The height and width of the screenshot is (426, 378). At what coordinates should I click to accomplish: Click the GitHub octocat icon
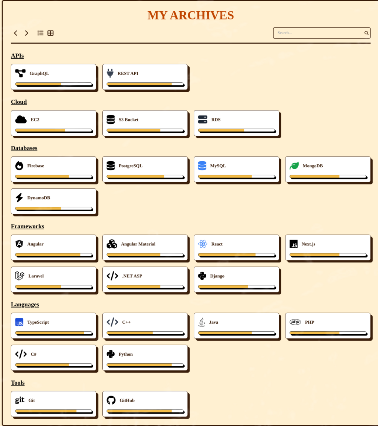(111, 400)
